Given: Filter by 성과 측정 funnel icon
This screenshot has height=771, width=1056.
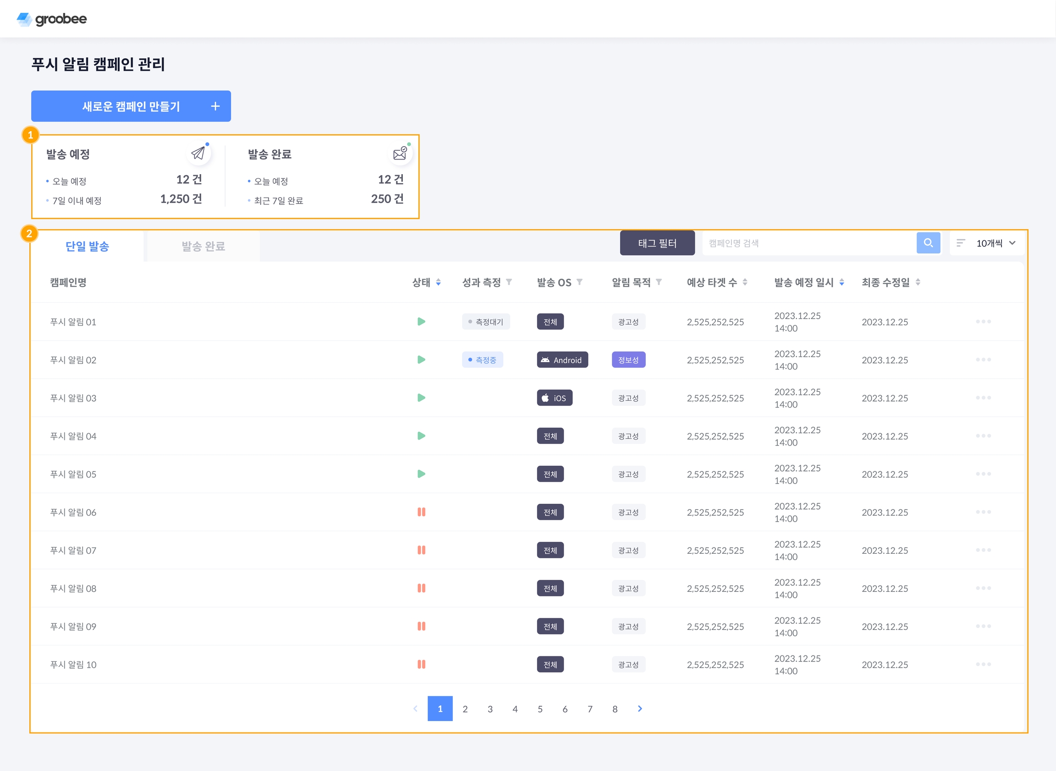Looking at the screenshot, I should click(x=509, y=282).
